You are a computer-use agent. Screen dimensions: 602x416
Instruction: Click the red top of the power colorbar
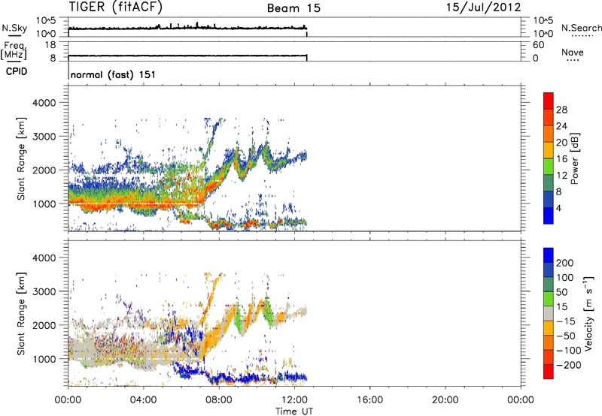click(x=549, y=101)
